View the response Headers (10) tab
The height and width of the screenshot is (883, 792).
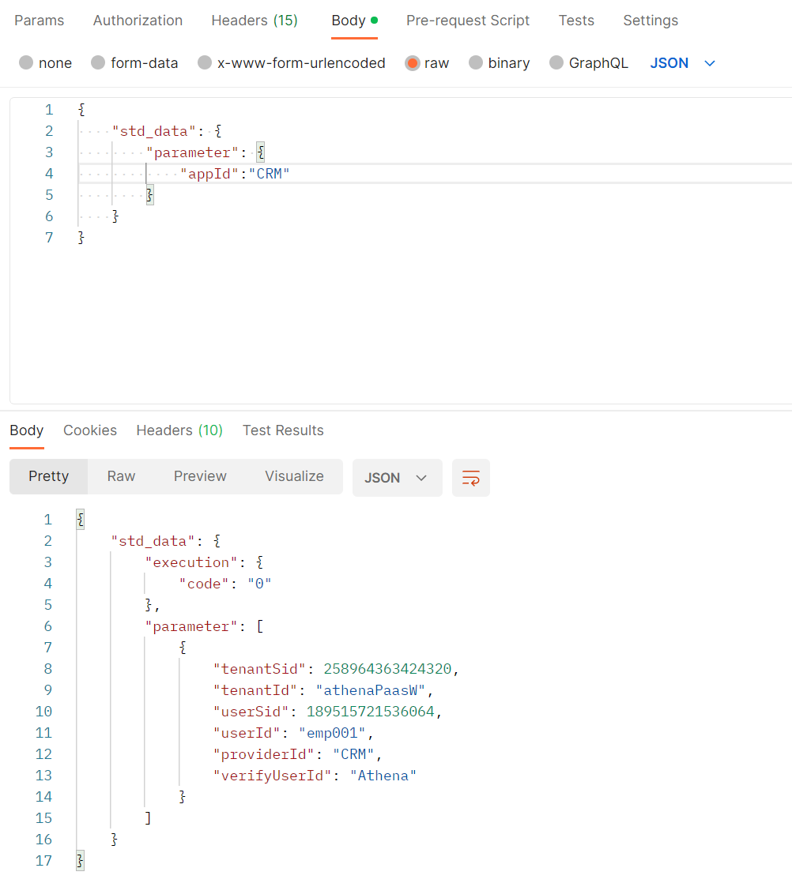[179, 430]
